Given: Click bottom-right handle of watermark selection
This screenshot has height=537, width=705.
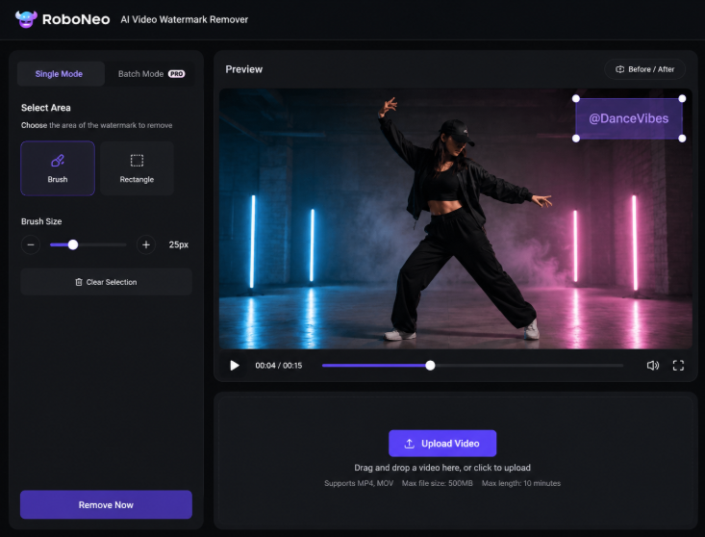Looking at the screenshot, I should point(682,139).
